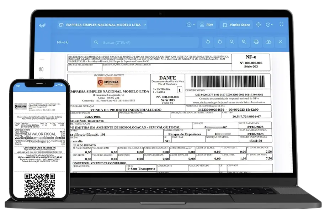Close the NF-e 6 document viewer
330x216 pixels.
pyautogui.click(x=280, y=42)
